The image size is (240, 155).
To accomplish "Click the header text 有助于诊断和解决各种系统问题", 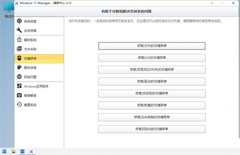I will click(x=126, y=11).
